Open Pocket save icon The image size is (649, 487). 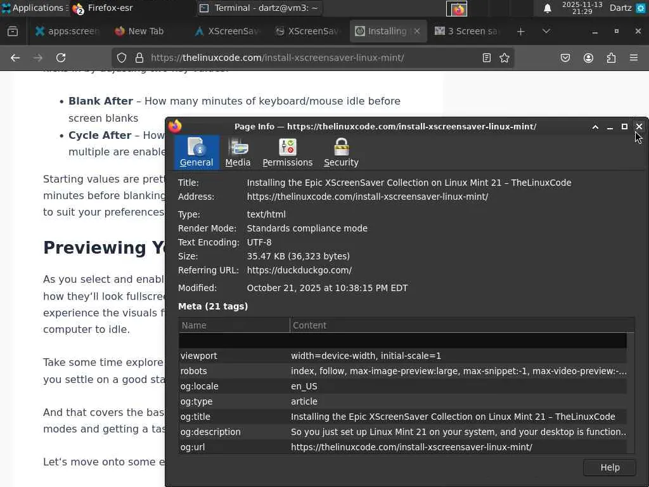pos(565,58)
